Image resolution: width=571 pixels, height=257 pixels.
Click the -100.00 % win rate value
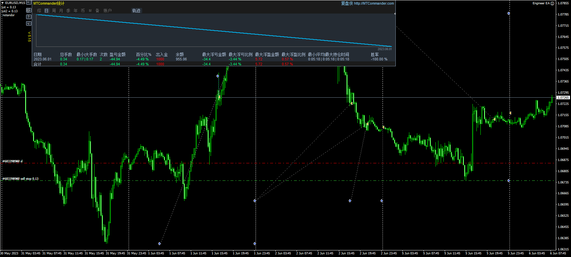coord(379,59)
